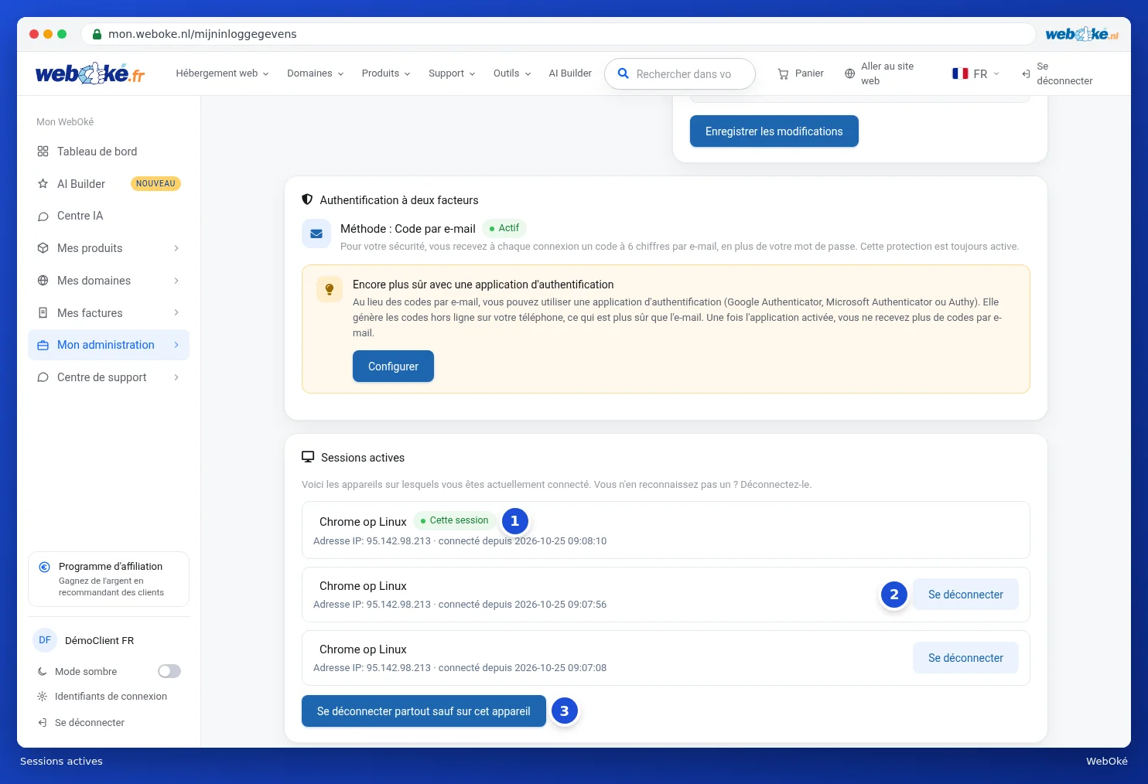The width and height of the screenshot is (1148, 784).
Task: Click Se déconnecter link in sidebar footer
Action: click(x=90, y=723)
